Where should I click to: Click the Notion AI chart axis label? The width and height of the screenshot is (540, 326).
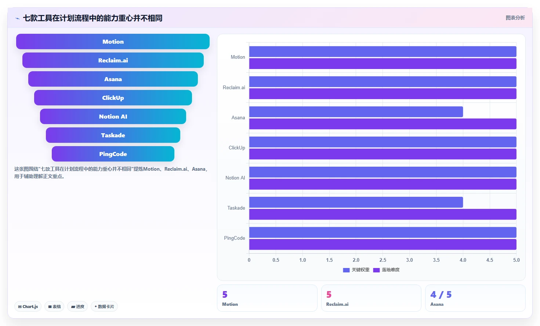click(x=235, y=178)
